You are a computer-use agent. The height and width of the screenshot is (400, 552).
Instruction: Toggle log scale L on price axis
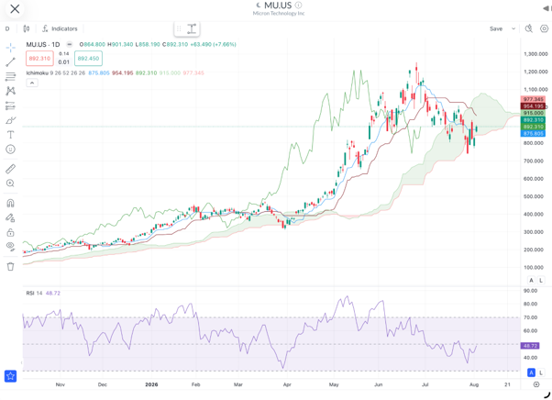pyautogui.click(x=541, y=281)
